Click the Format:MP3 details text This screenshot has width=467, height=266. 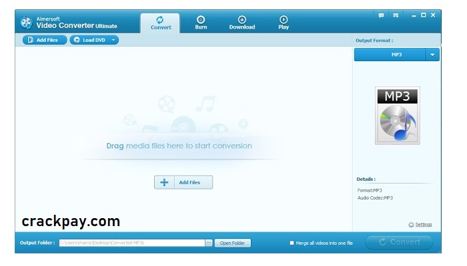pos(370,190)
